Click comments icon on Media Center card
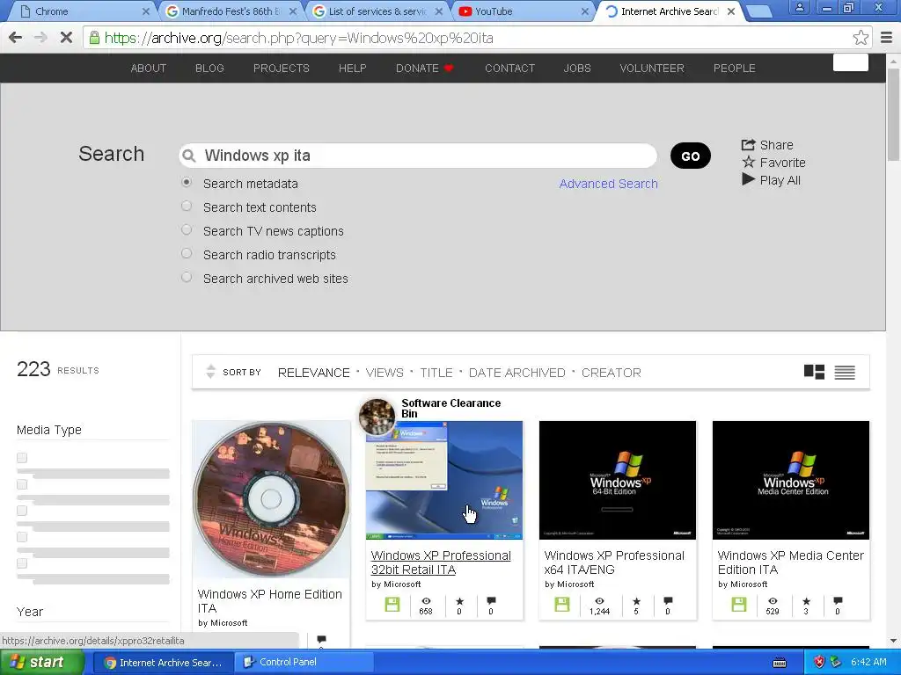The image size is (901, 675). 838,601
